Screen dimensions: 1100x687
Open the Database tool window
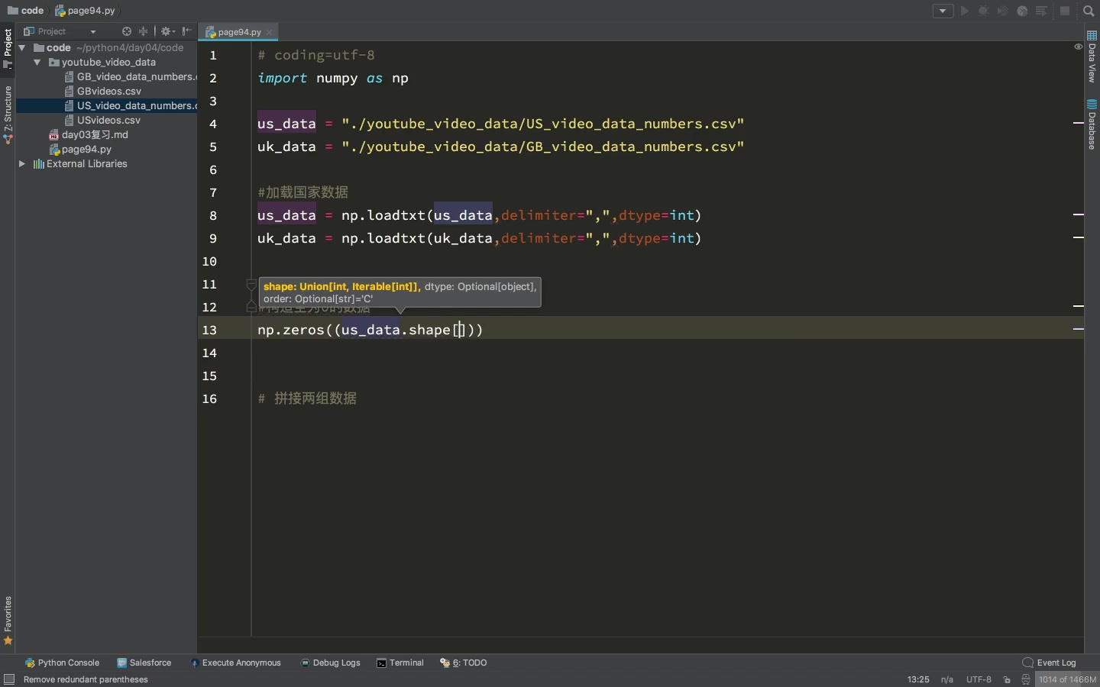tap(1092, 124)
